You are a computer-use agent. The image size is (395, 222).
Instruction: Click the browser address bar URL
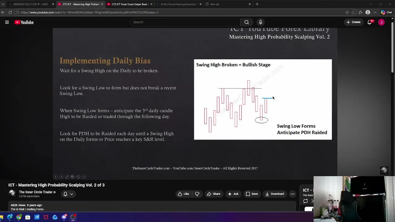coord(89,12)
